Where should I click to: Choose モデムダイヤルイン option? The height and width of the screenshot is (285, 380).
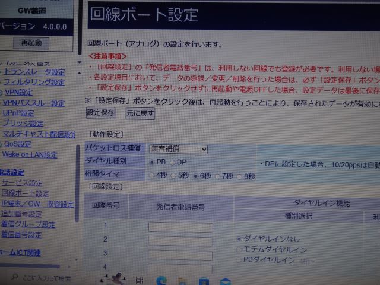pos(239,249)
